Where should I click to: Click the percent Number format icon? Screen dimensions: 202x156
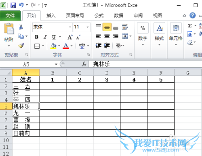143,28
